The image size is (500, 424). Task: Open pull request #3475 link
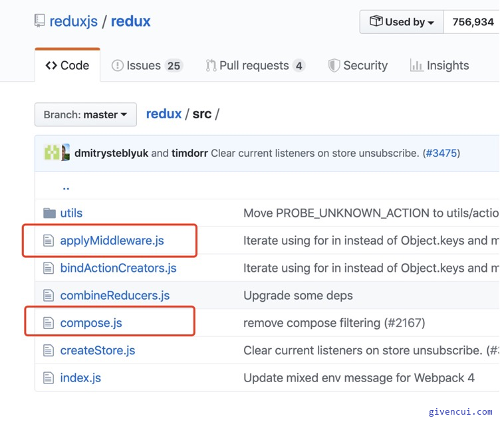pos(441,153)
